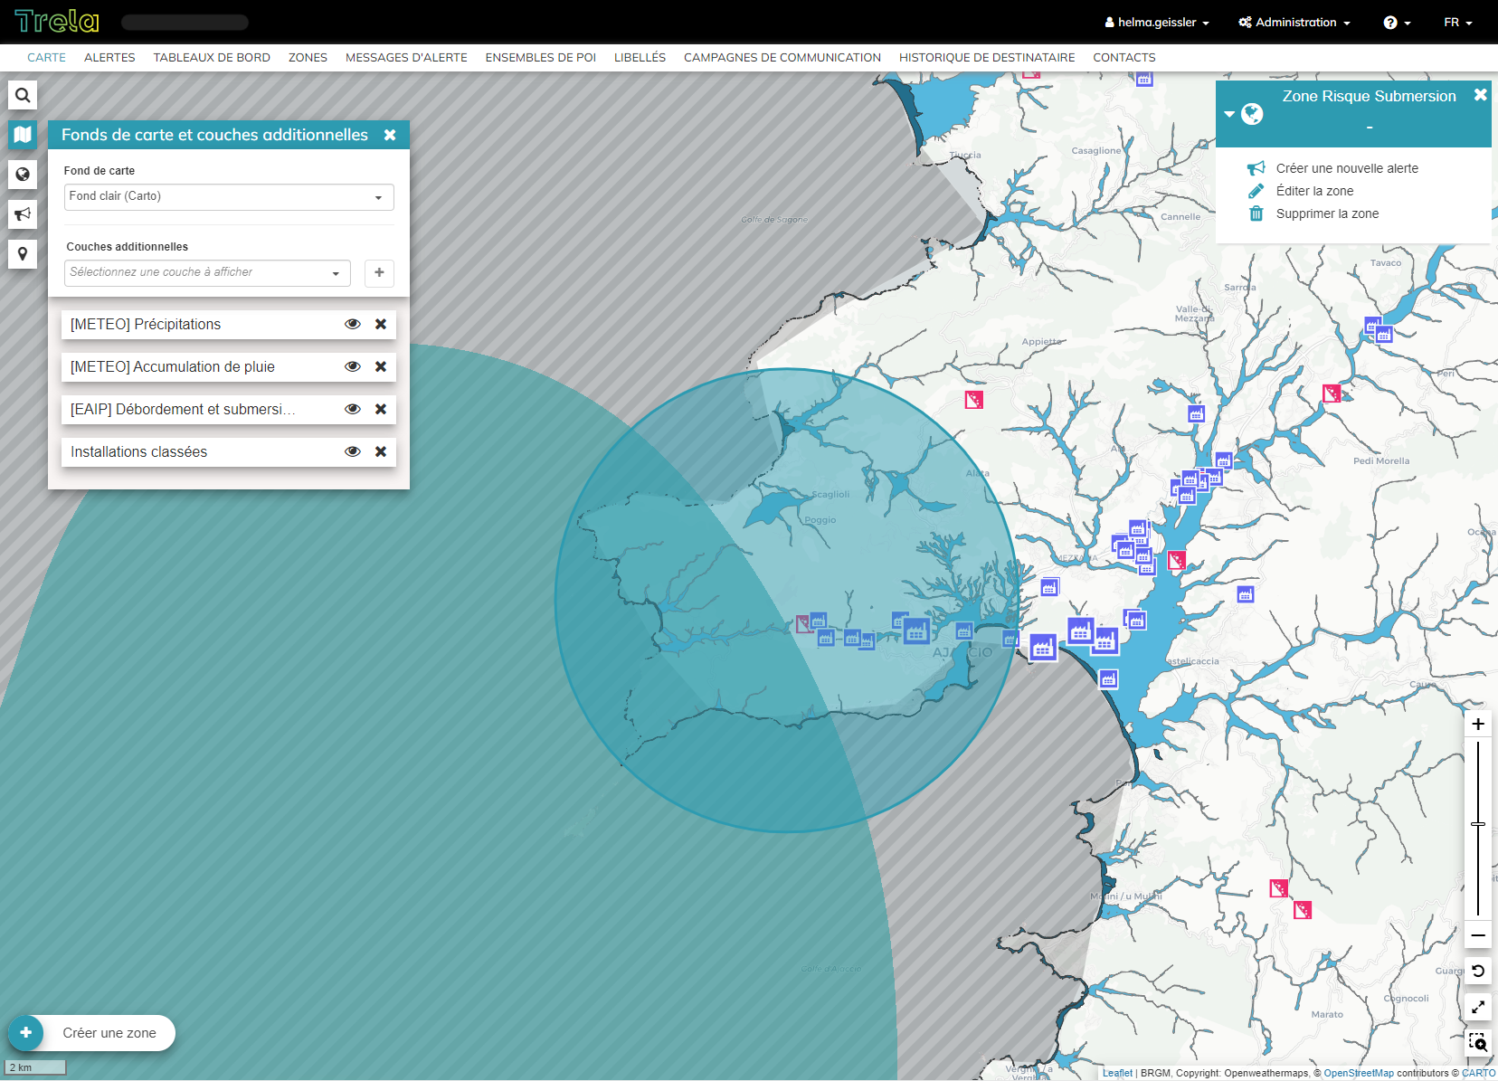The image size is (1498, 1081).
Task: Open the POI location pin sidebar icon
Action: 23,254
